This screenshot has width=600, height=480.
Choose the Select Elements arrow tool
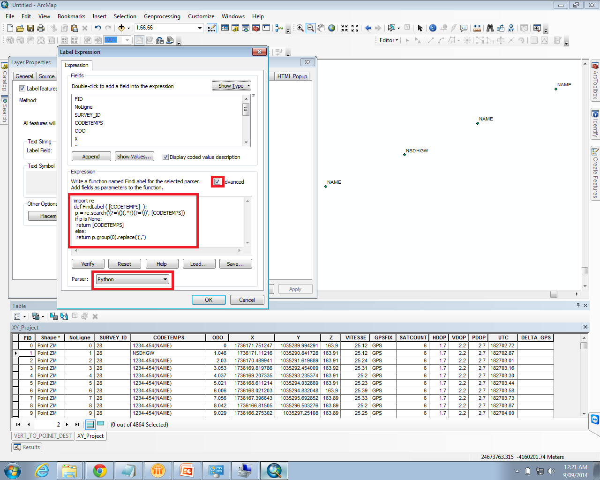click(420, 28)
